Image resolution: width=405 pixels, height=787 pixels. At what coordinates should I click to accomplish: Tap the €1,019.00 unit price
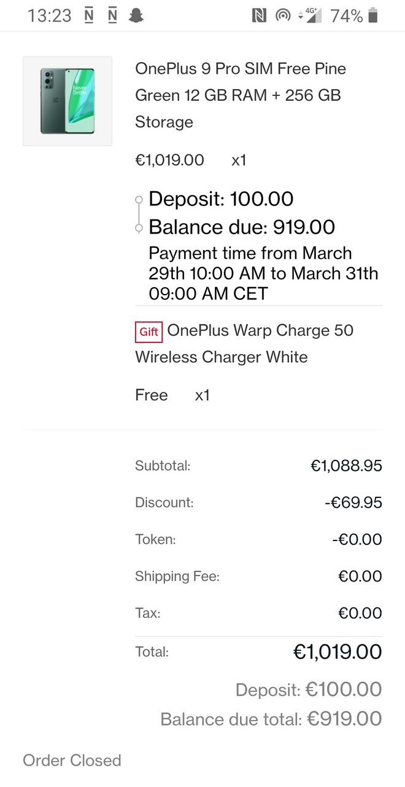169,160
